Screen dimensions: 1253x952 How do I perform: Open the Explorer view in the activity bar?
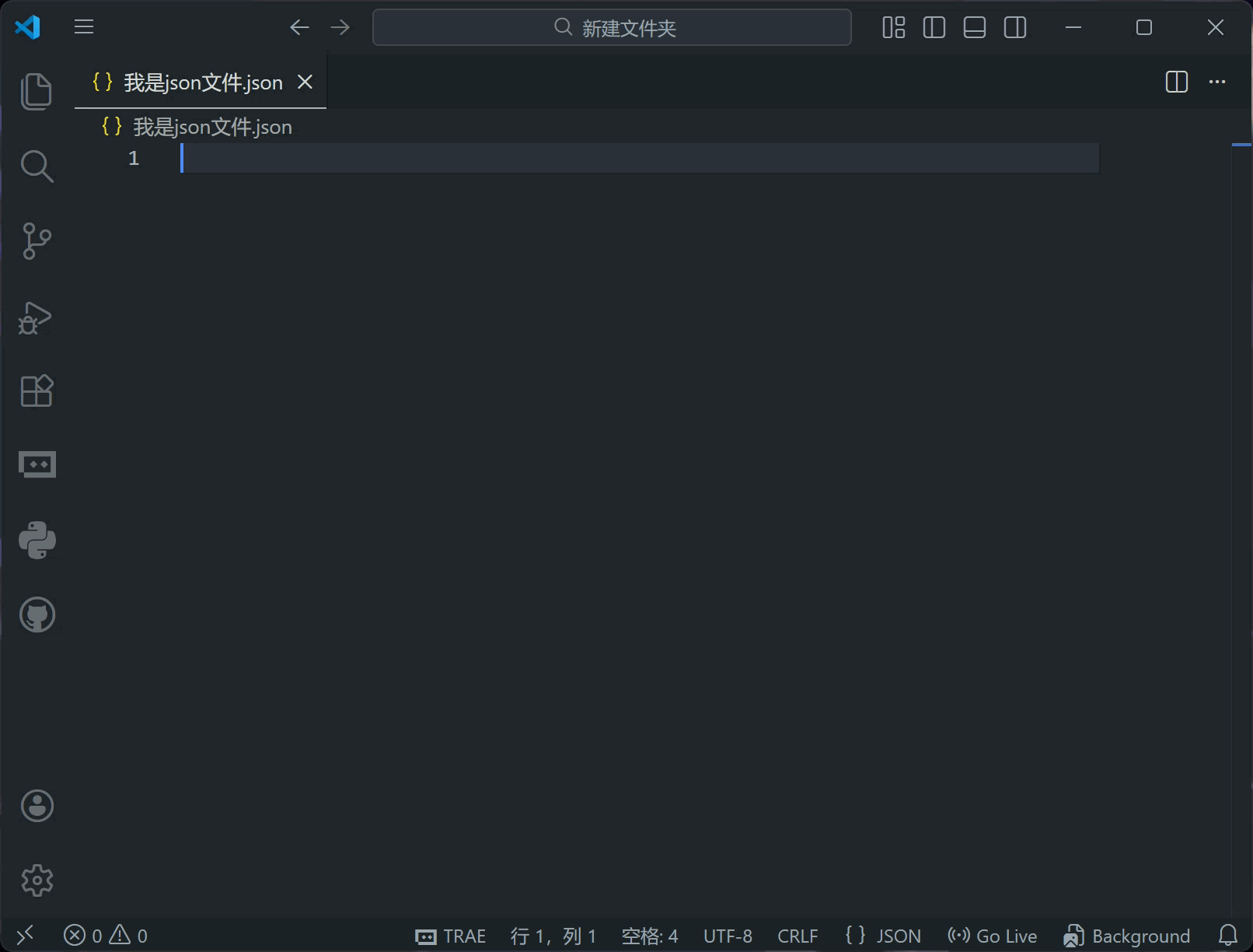[x=37, y=92]
